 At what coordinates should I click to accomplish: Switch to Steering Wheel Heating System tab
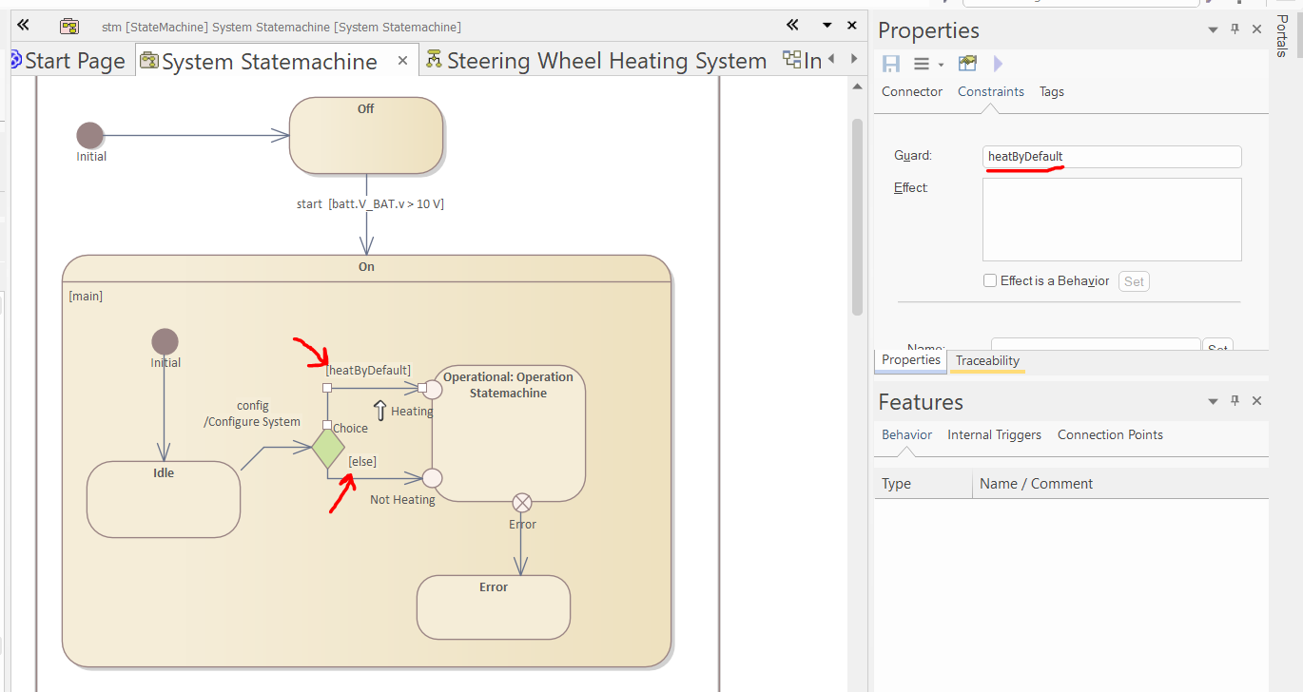(x=606, y=61)
